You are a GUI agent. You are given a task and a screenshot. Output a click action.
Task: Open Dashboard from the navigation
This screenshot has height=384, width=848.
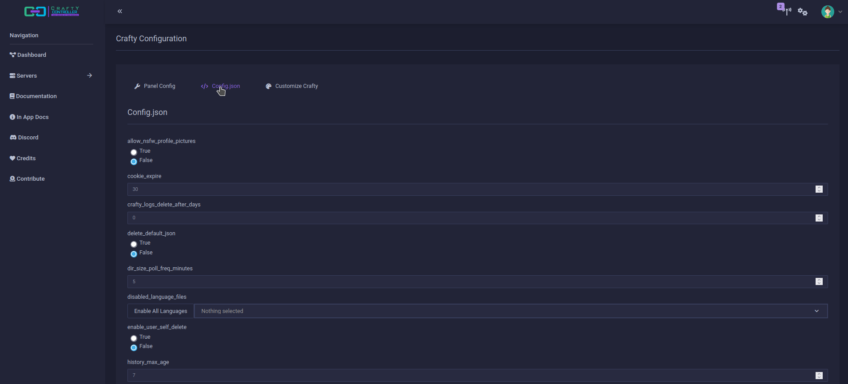coord(28,55)
